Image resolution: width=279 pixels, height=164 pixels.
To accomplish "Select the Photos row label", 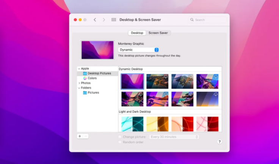I will tap(86, 83).
